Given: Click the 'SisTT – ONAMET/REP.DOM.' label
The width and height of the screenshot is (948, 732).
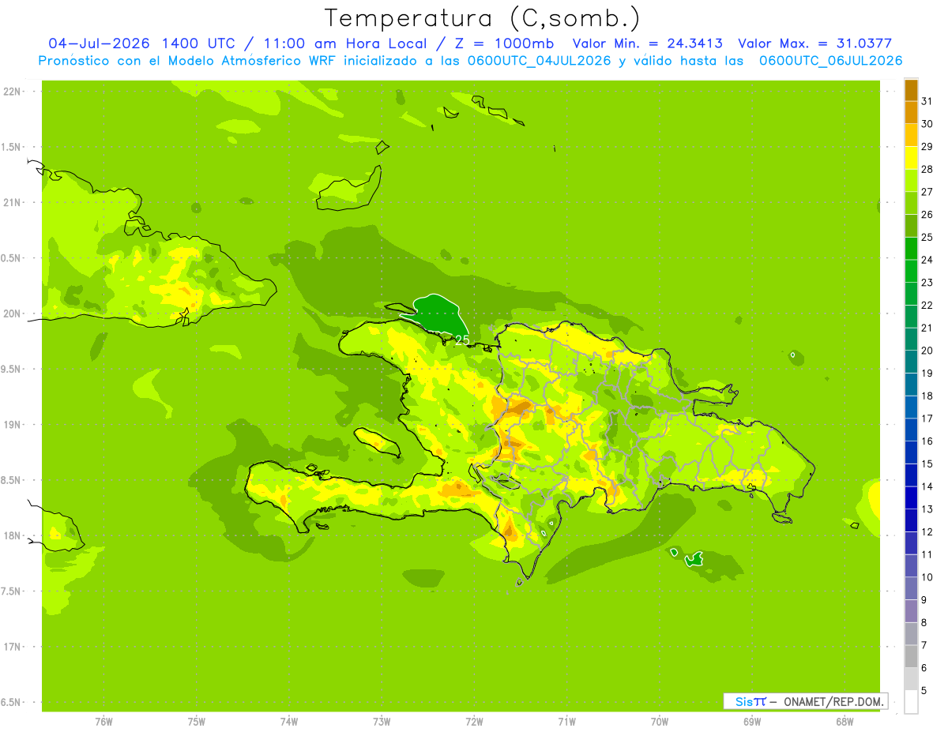Looking at the screenshot, I should (x=806, y=701).
